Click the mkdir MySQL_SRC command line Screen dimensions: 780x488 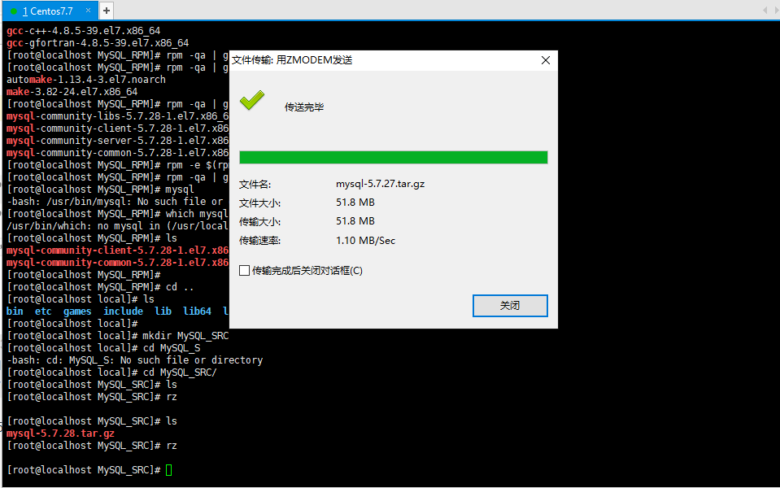[118, 336]
